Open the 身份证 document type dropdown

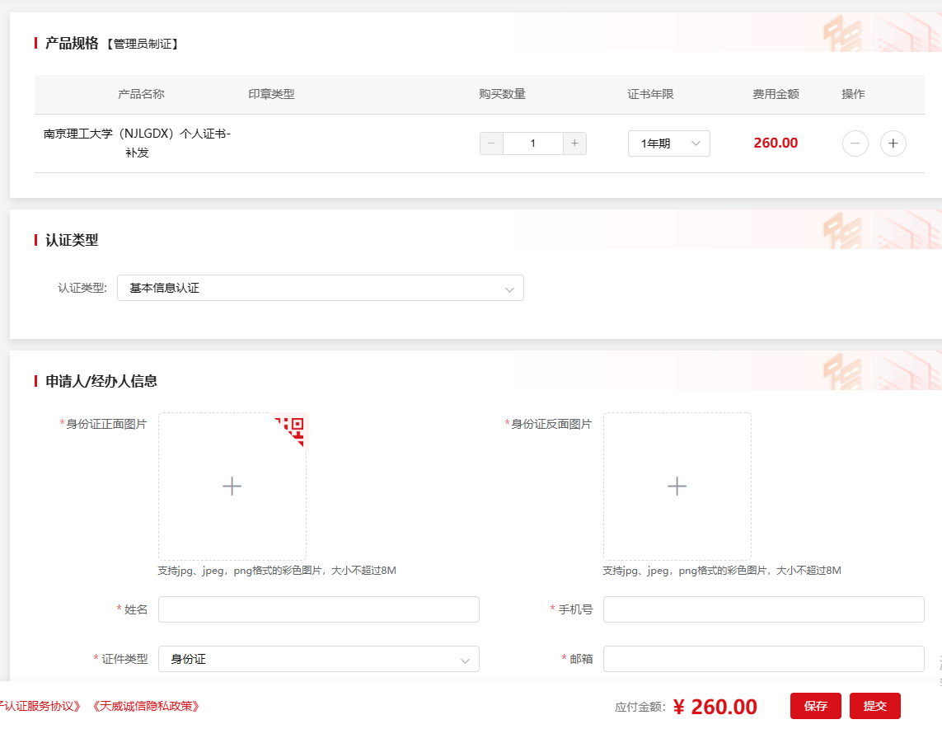pos(318,659)
